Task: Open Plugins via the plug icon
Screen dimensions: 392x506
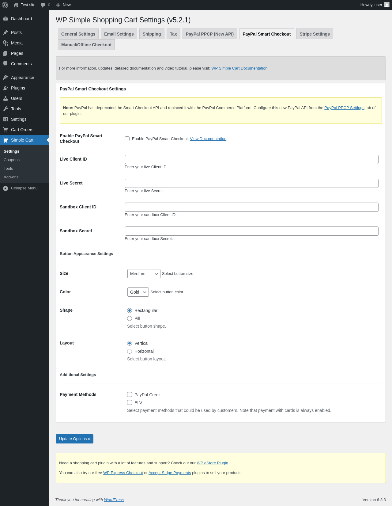Action: tap(6, 88)
